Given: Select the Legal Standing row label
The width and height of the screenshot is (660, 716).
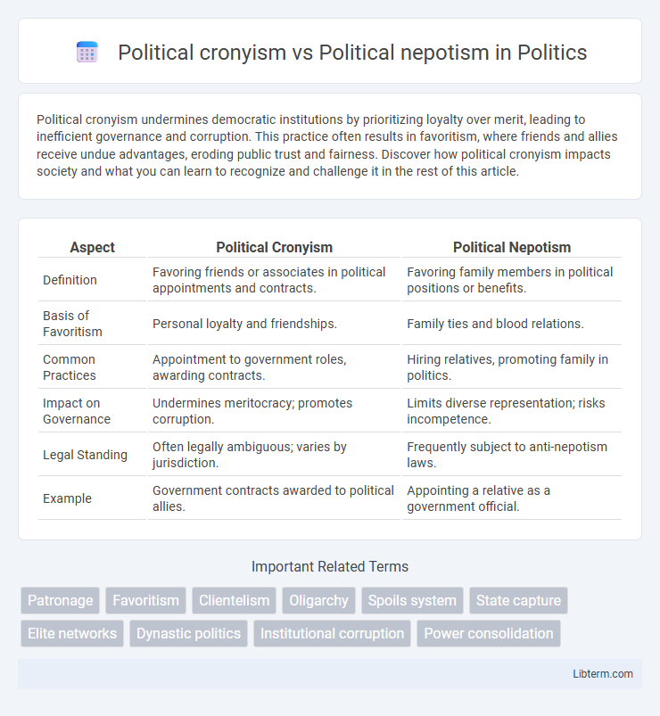Looking at the screenshot, I should [x=85, y=455].
